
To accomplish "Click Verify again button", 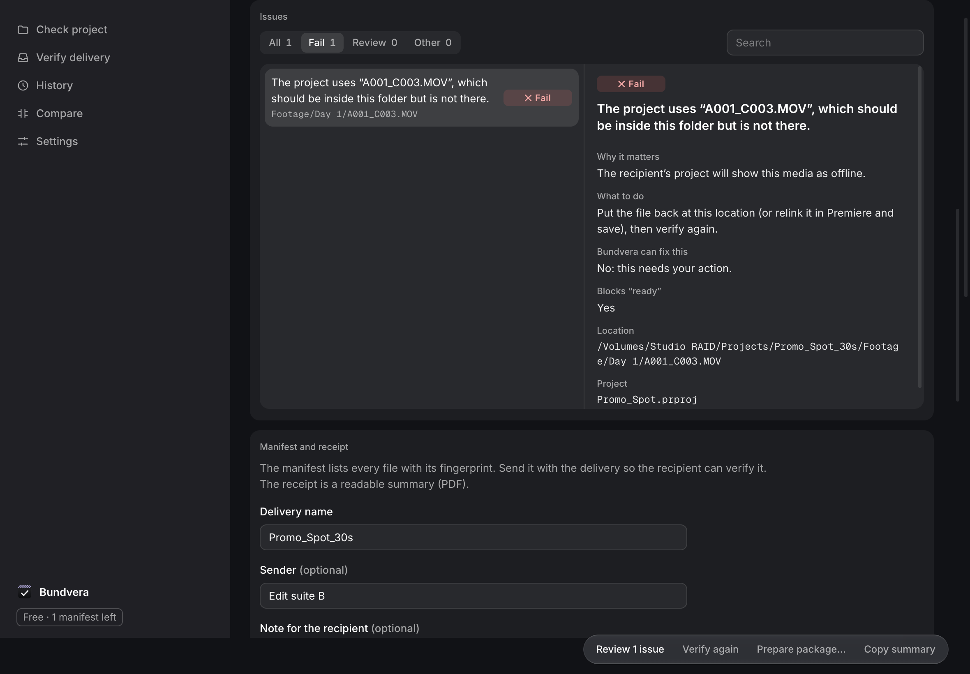I will click(710, 649).
